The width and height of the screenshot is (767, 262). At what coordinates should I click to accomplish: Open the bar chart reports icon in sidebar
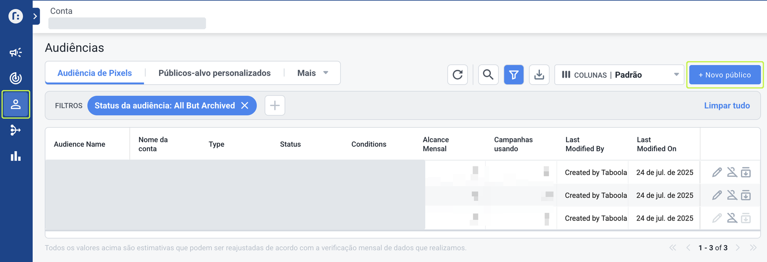16,156
